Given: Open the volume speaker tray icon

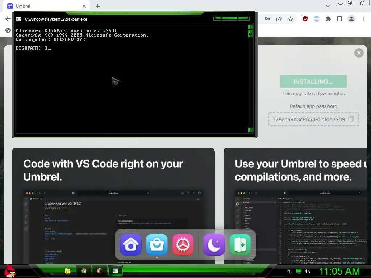Looking at the screenshot, I should (308, 271).
